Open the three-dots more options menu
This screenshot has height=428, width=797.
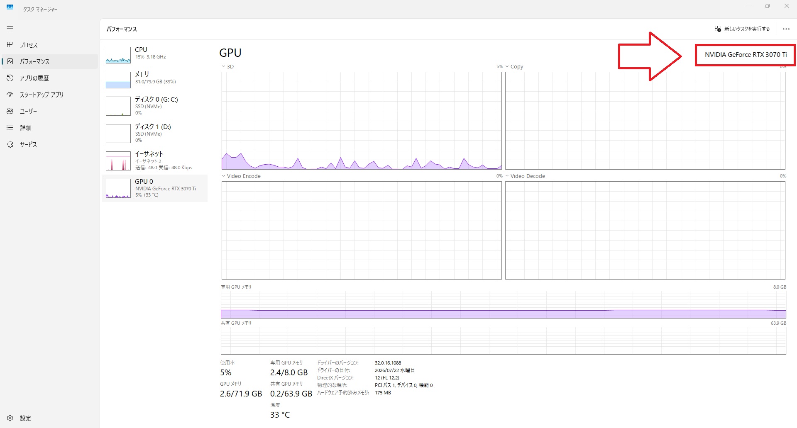786,29
